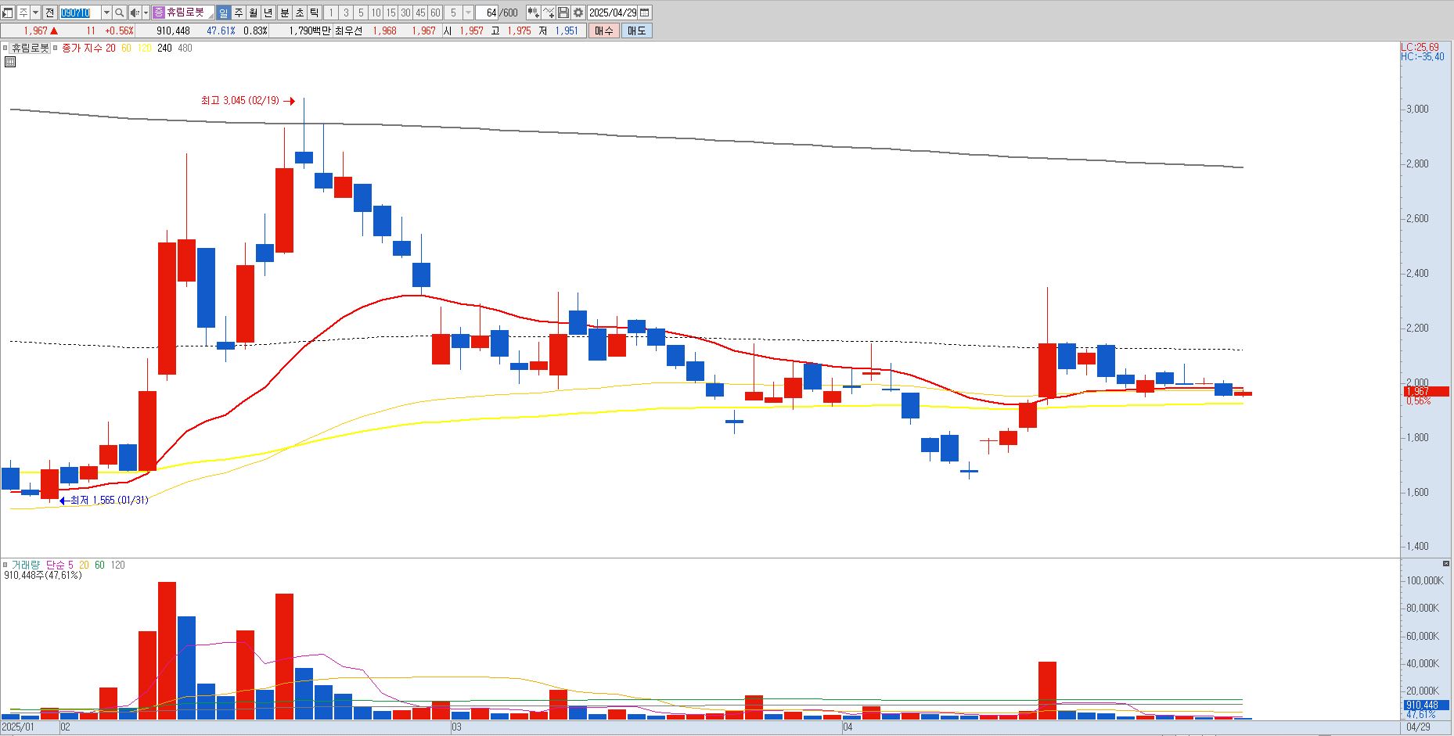Select the 년 yearly period toggle
Viewport: 1454px width, 736px height.
tap(268, 13)
